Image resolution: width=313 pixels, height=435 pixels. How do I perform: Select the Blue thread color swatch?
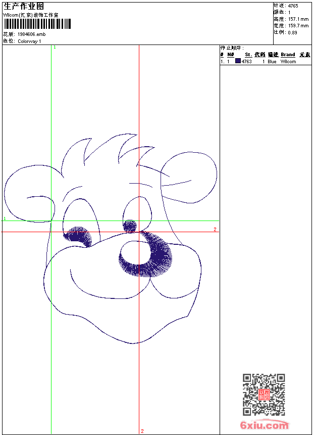(238, 61)
